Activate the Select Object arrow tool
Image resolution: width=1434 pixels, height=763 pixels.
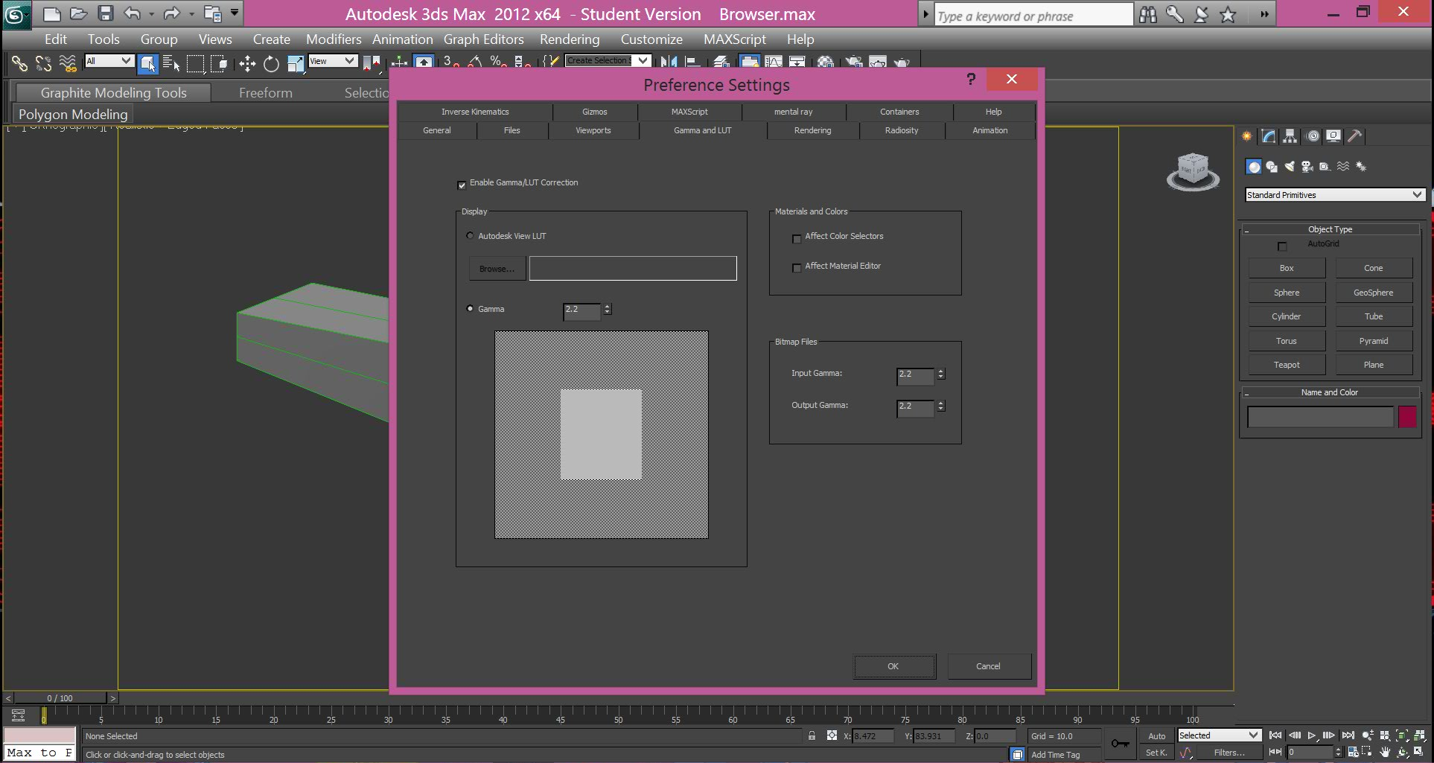click(x=148, y=64)
